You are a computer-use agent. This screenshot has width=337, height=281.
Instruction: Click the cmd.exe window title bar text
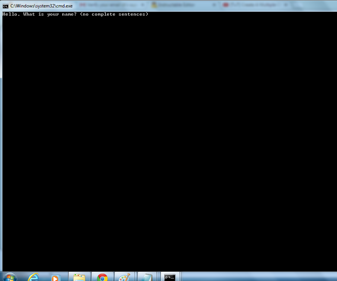[41, 6]
